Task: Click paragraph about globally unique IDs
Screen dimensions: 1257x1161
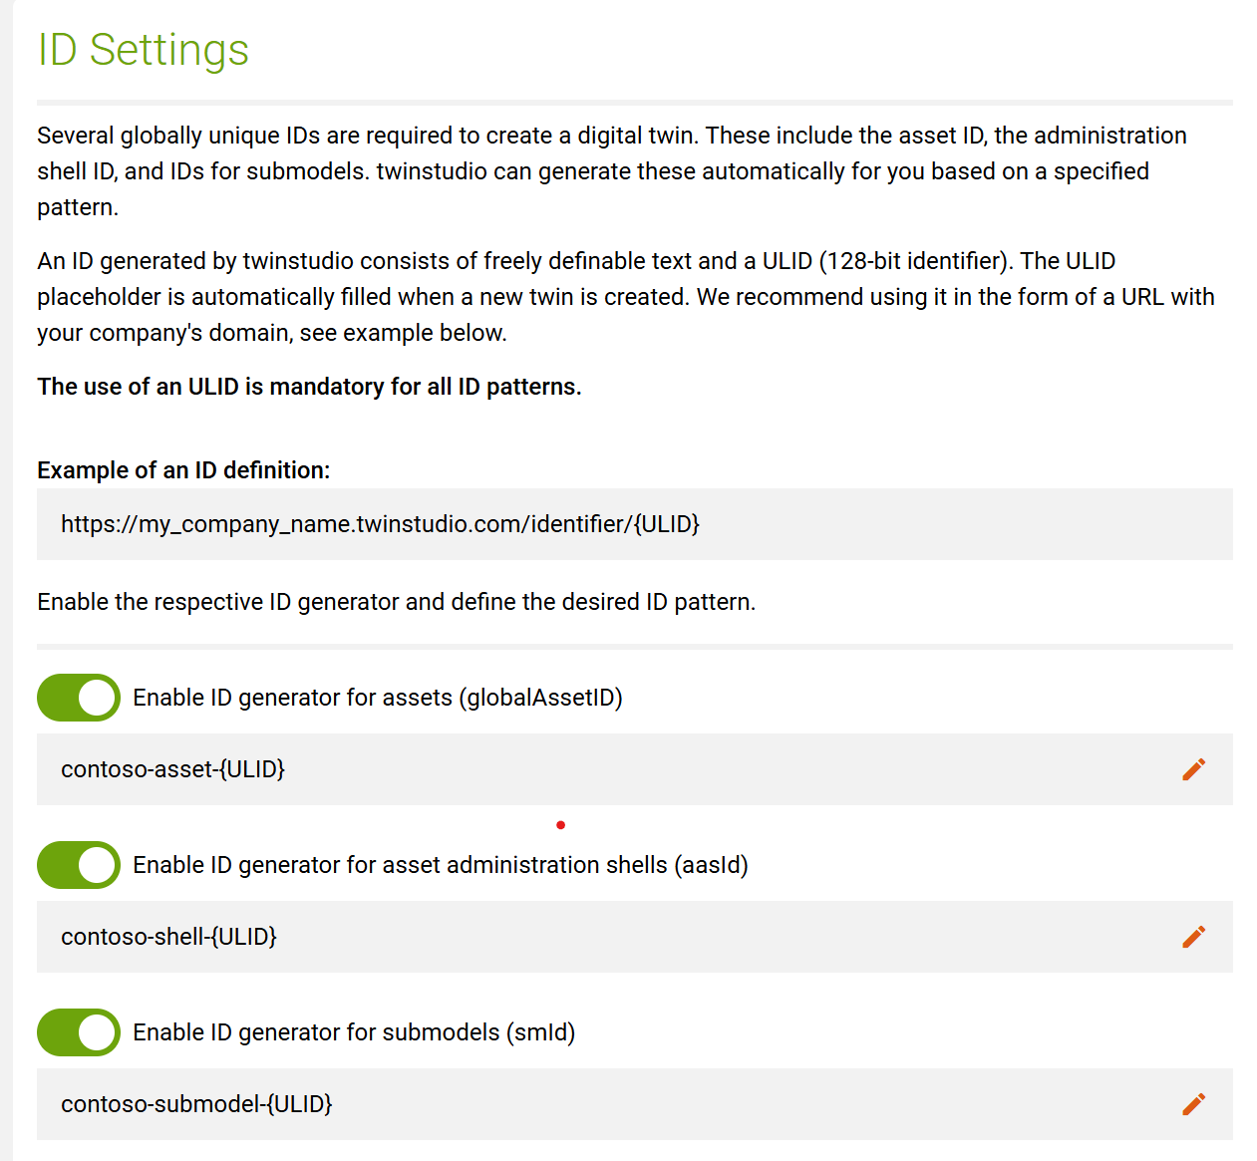Action: coord(611,171)
